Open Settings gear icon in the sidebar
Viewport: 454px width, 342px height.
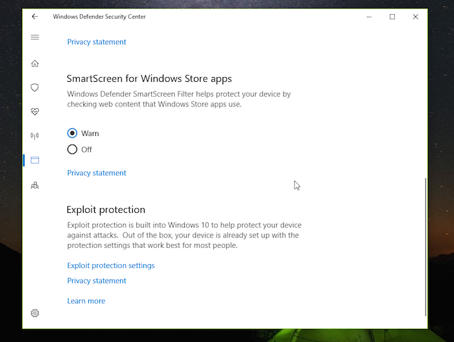pyautogui.click(x=35, y=313)
